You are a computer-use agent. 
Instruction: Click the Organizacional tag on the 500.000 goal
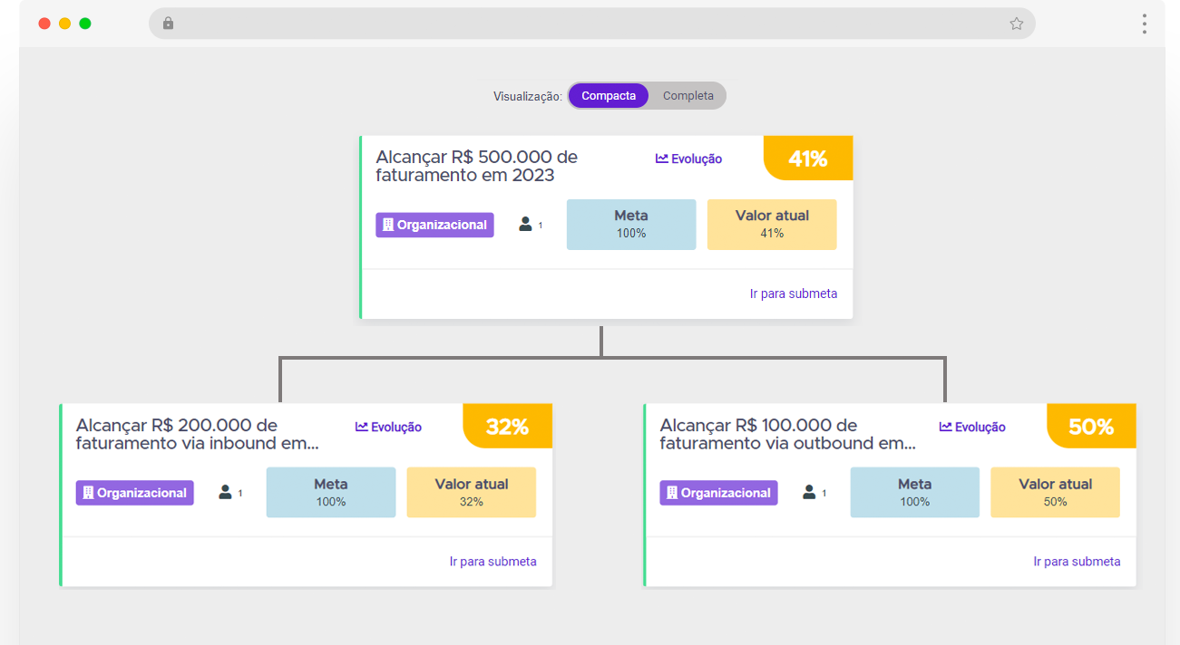click(434, 225)
